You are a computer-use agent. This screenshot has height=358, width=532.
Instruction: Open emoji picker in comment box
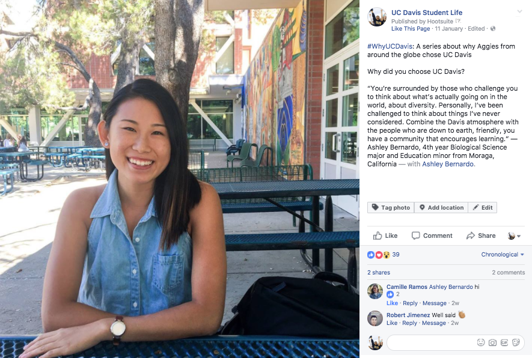481,342
